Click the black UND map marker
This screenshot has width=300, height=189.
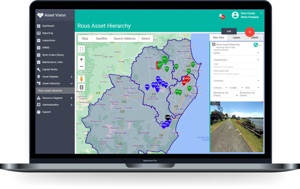[168, 117]
